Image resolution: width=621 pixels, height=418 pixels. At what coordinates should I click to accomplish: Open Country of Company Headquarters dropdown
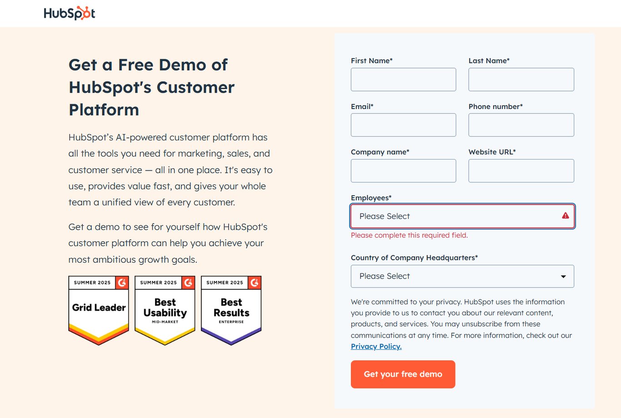[455, 276]
